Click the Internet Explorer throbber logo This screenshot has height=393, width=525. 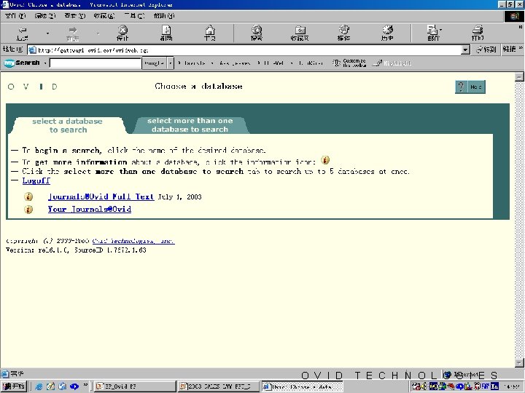click(514, 16)
